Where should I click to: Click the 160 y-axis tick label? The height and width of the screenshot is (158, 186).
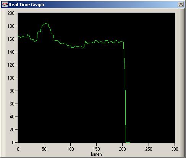pyautogui.click(x=11, y=39)
